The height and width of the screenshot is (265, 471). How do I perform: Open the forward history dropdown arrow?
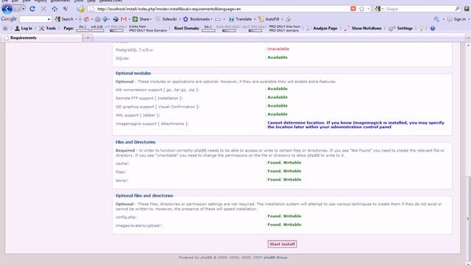[23, 9]
